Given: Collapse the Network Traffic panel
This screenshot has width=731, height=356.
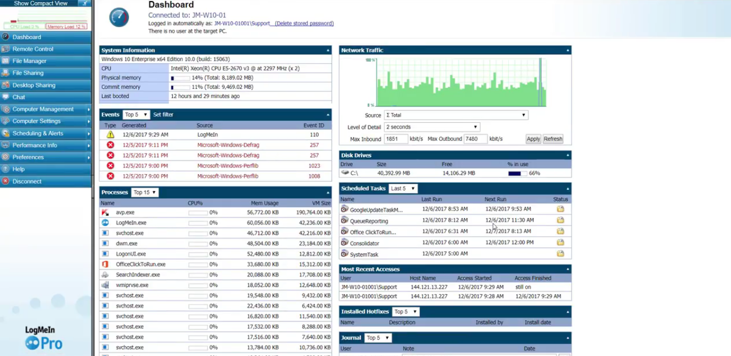Looking at the screenshot, I should coord(567,50).
